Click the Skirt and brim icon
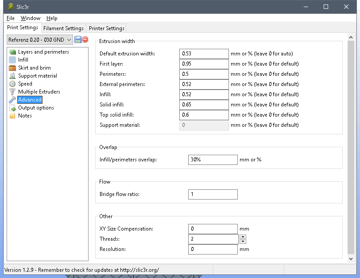This screenshot has width=360, height=278. tap(12, 68)
